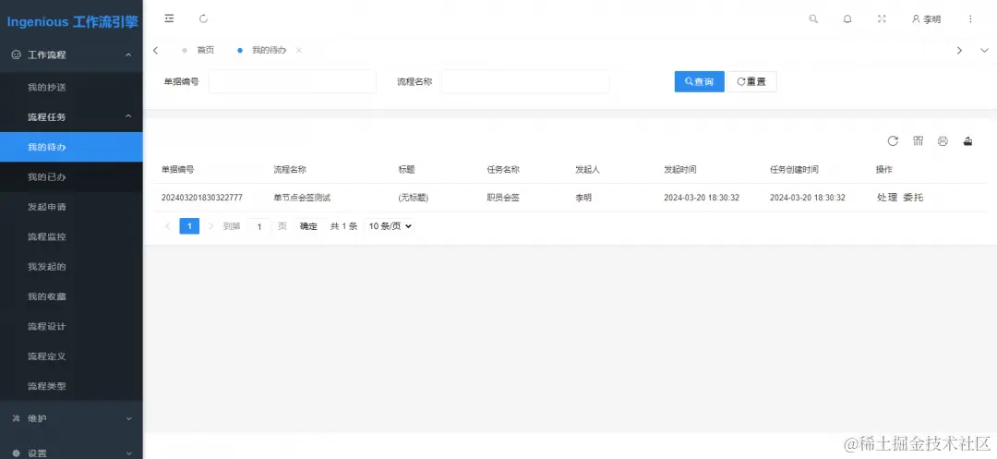The height and width of the screenshot is (459, 997).
Task: Click the 单节点会签测试 cell
Action: coord(302,198)
